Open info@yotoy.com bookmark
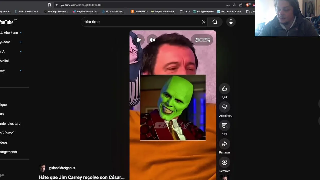 point(203,11)
